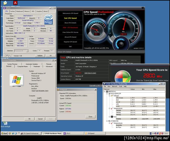Open the bottom-left desktop shortcut icon
The width and height of the screenshot is (170, 141).
5,123
